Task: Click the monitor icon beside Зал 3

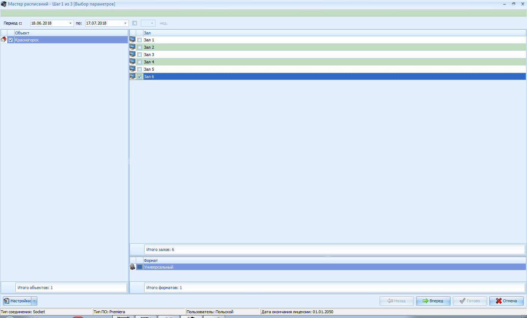Action: [x=132, y=54]
